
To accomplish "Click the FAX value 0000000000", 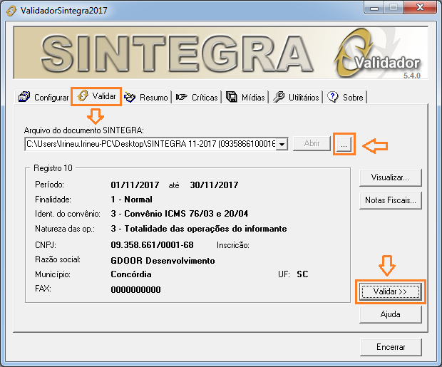I will coord(135,290).
